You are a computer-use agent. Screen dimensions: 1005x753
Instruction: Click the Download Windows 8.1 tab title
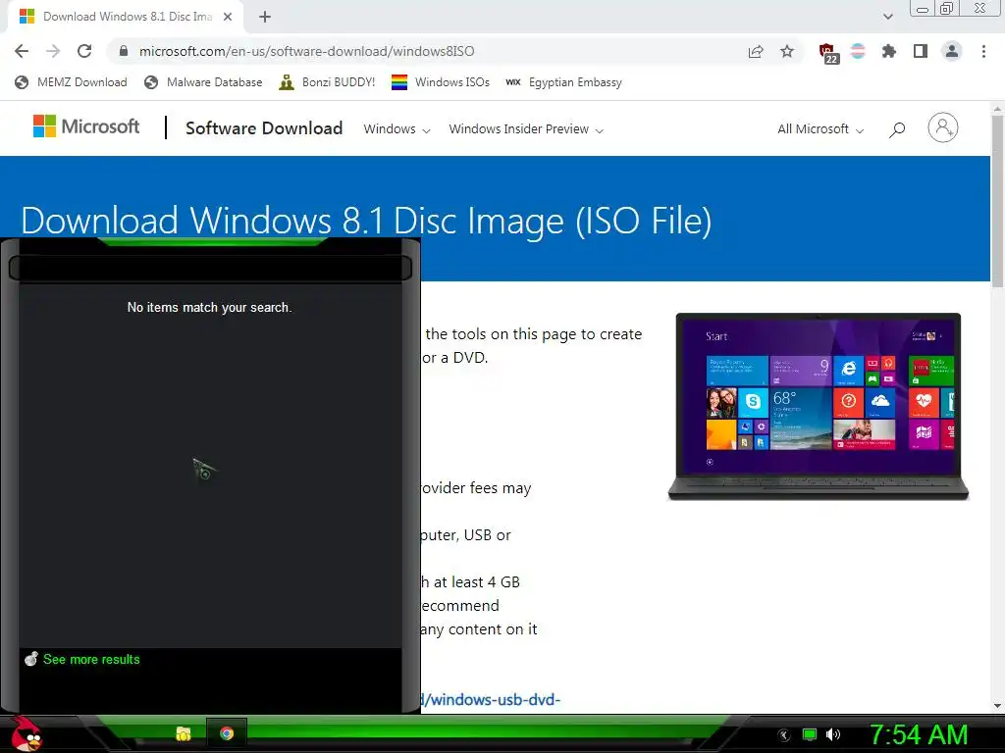click(128, 17)
